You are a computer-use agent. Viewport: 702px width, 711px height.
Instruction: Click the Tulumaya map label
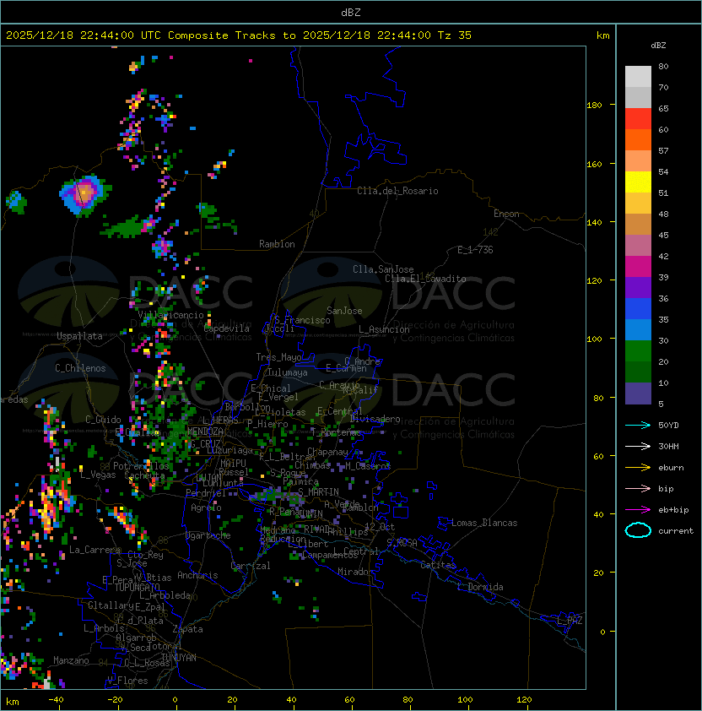pyautogui.click(x=288, y=372)
